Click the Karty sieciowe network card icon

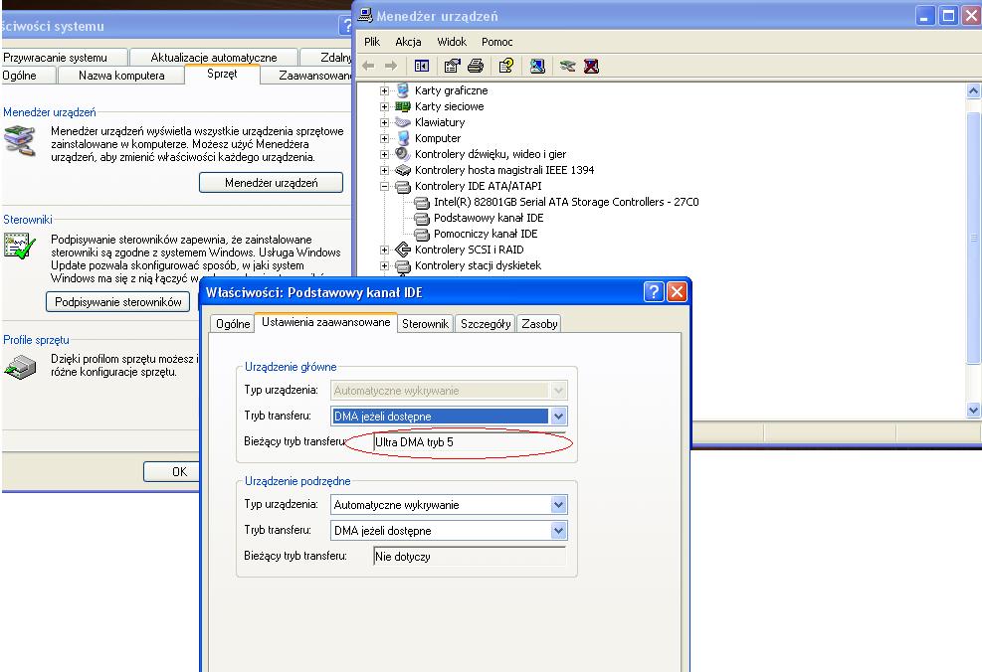pos(403,106)
